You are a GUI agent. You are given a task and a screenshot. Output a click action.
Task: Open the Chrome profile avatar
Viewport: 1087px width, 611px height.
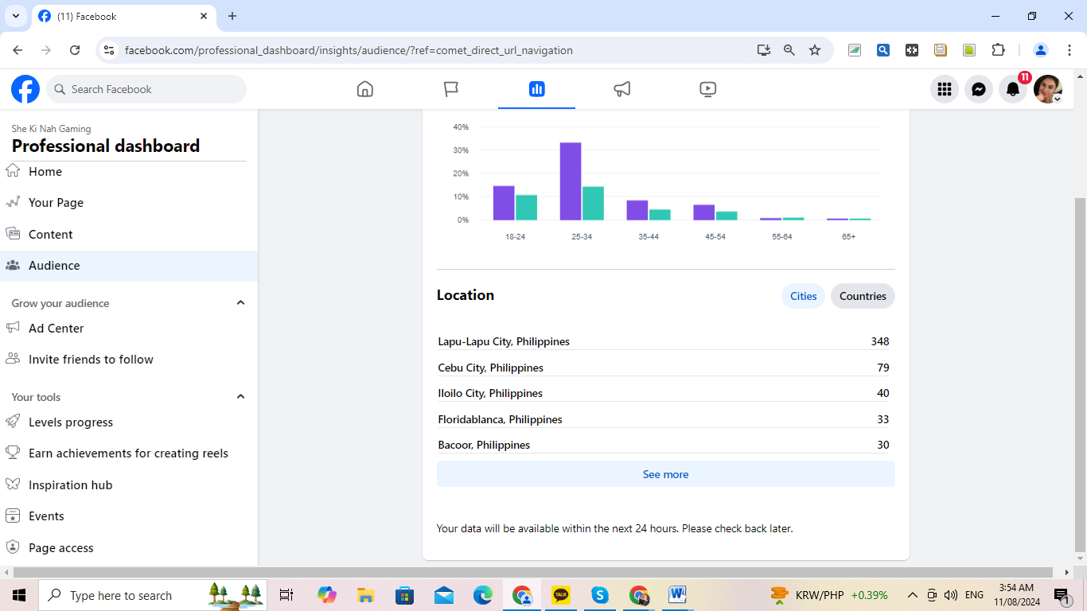pos(1041,50)
